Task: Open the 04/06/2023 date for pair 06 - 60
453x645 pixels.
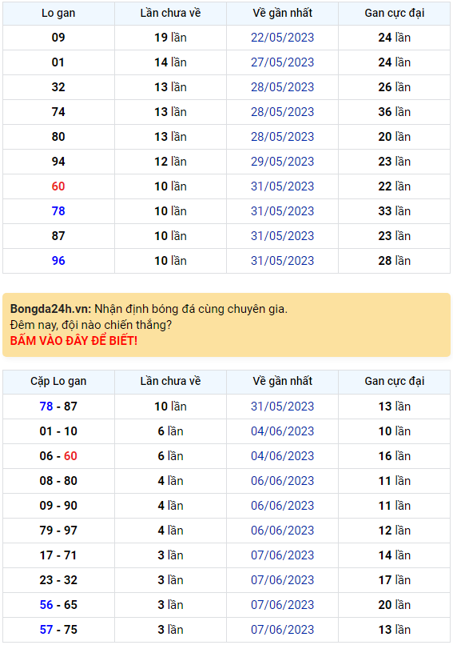Action: [283, 456]
